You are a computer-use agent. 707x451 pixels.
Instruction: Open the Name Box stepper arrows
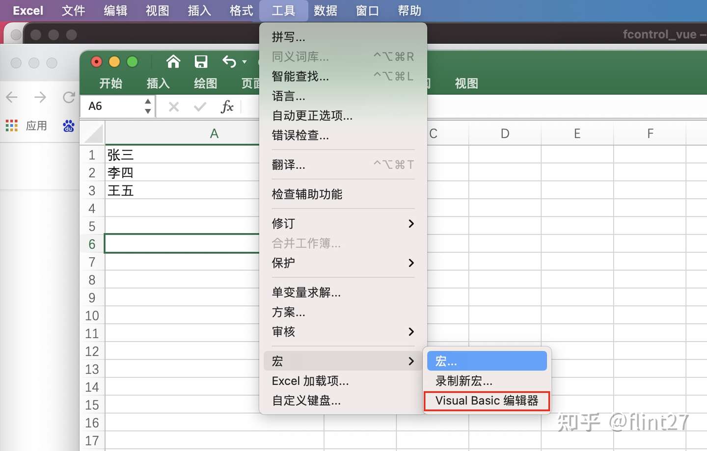pyautogui.click(x=148, y=106)
